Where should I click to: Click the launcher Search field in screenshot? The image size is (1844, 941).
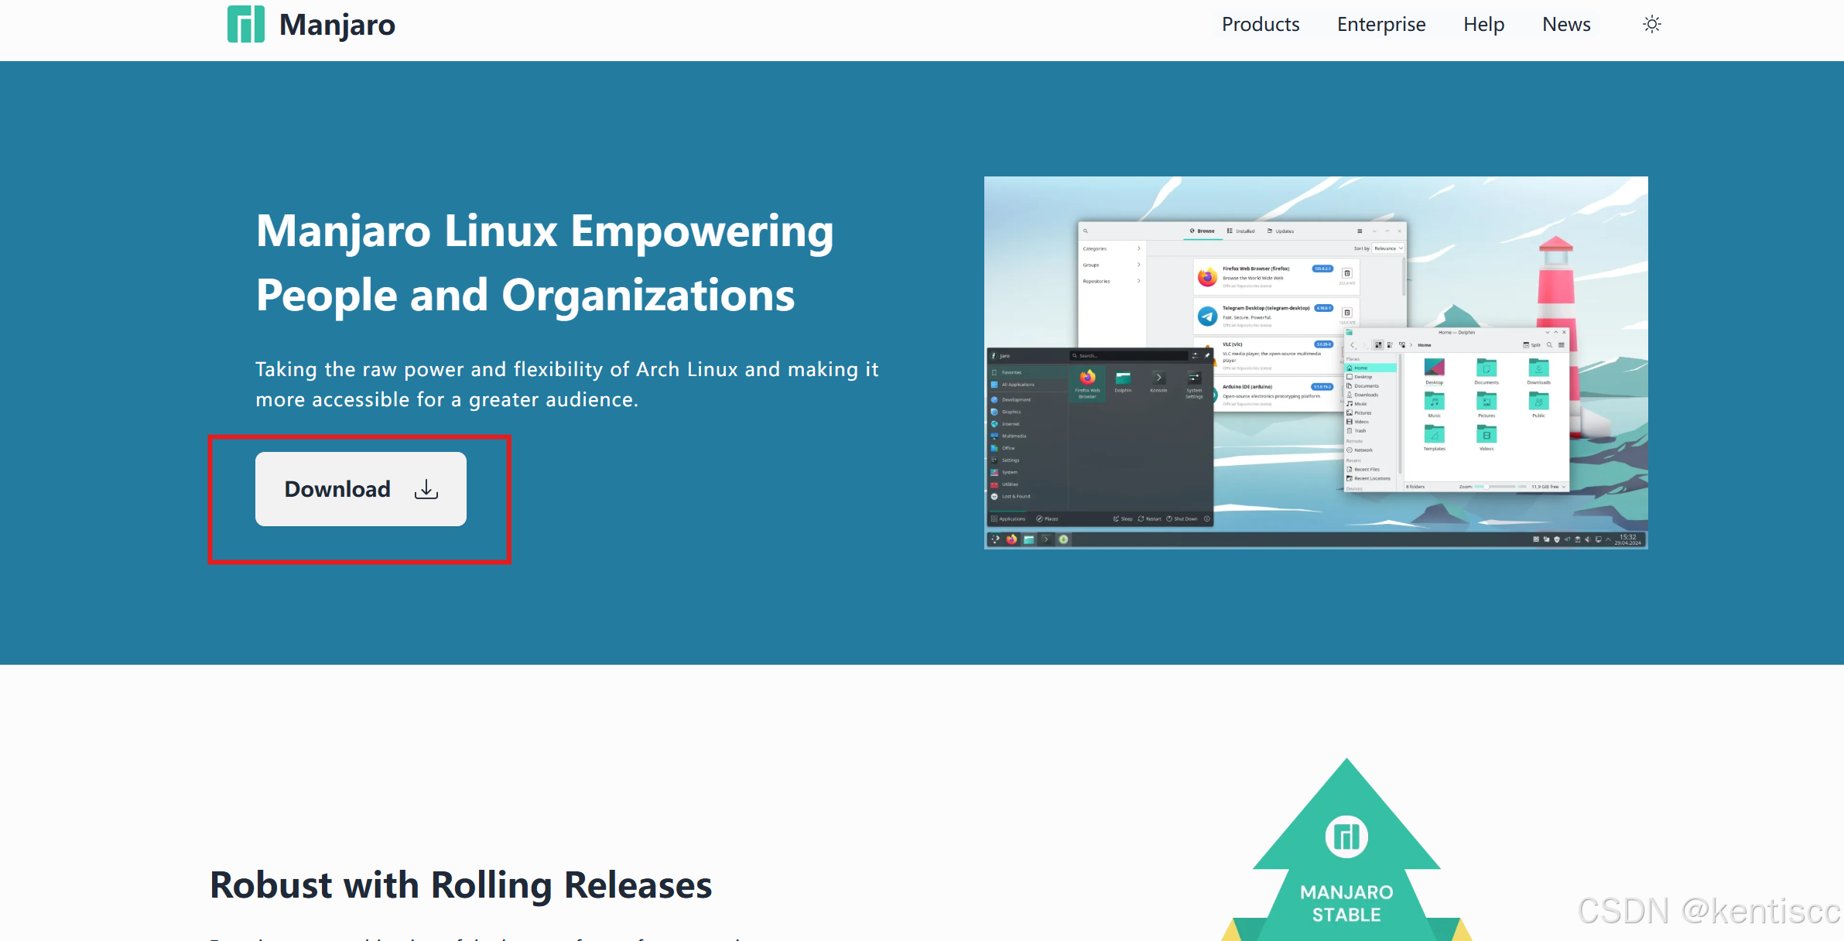click(x=1130, y=355)
